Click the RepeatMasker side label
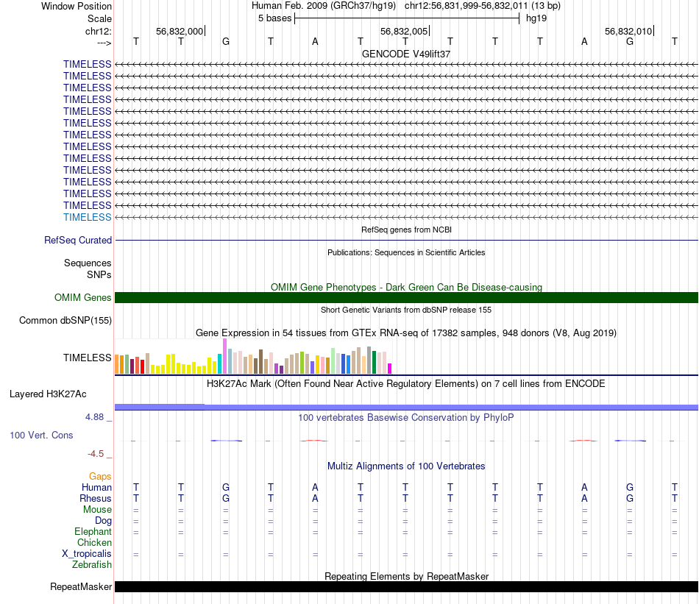Image resolution: width=699 pixels, height=604 pixels. tap(81, 586)
